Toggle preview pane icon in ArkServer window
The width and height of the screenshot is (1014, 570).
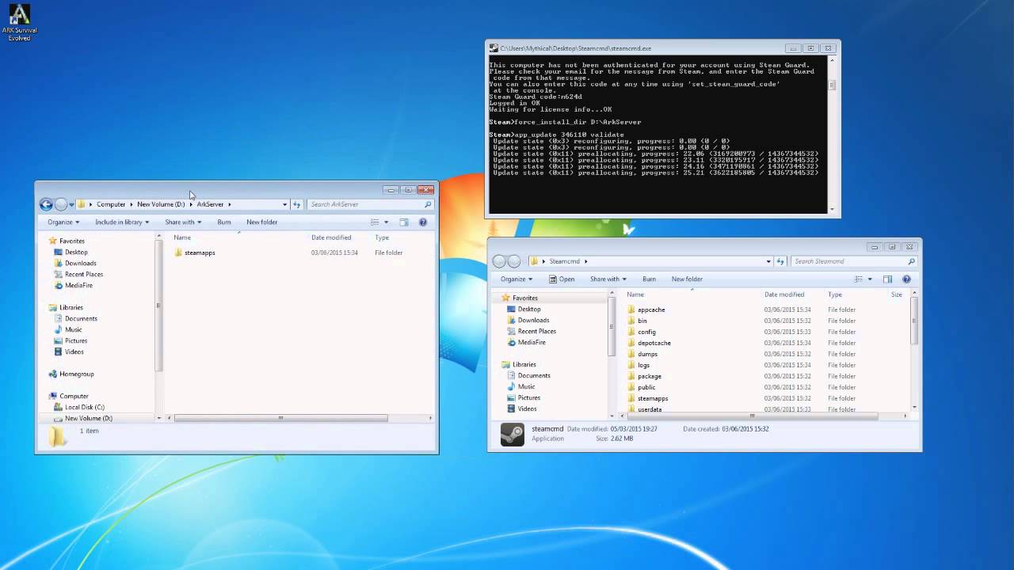tap(403, 222)
